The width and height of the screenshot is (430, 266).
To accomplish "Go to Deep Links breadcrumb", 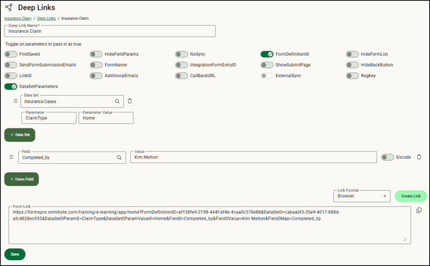I will pos(46,19).
